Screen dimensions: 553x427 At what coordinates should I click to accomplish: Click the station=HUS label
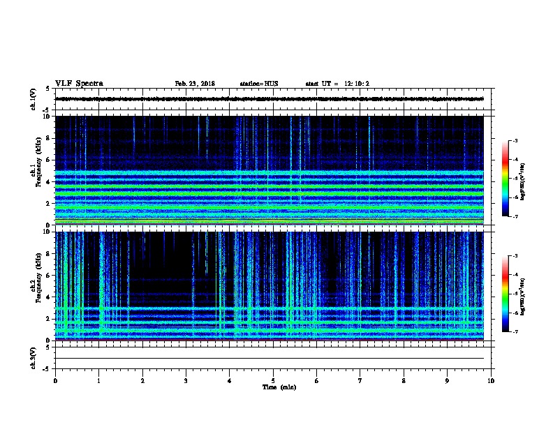pos(259,84)
